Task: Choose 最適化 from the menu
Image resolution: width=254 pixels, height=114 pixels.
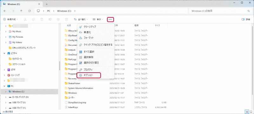Action: point(96,32)
